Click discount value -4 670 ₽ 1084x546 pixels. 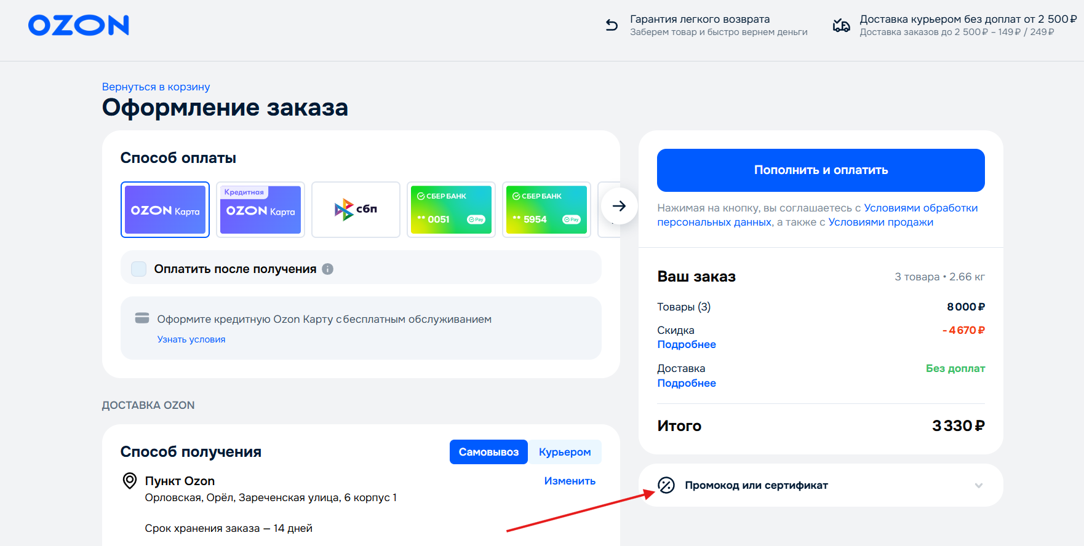963,330
